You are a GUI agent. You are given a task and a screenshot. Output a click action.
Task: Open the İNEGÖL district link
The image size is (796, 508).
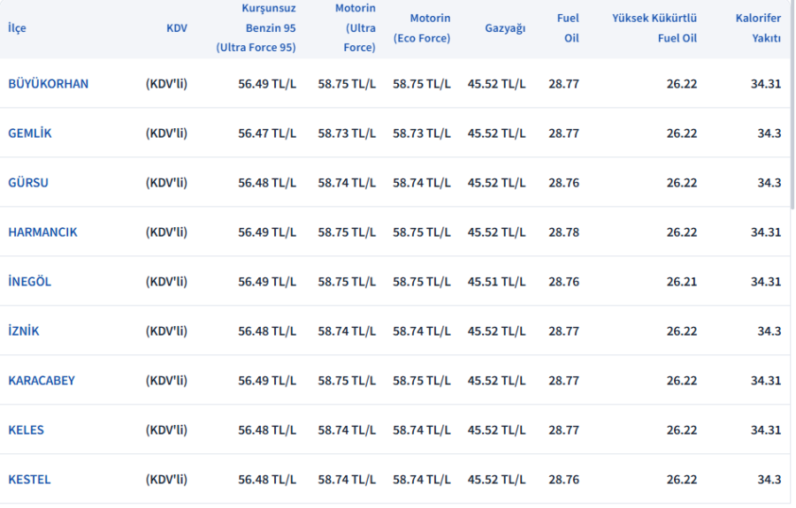coord(30,282)
